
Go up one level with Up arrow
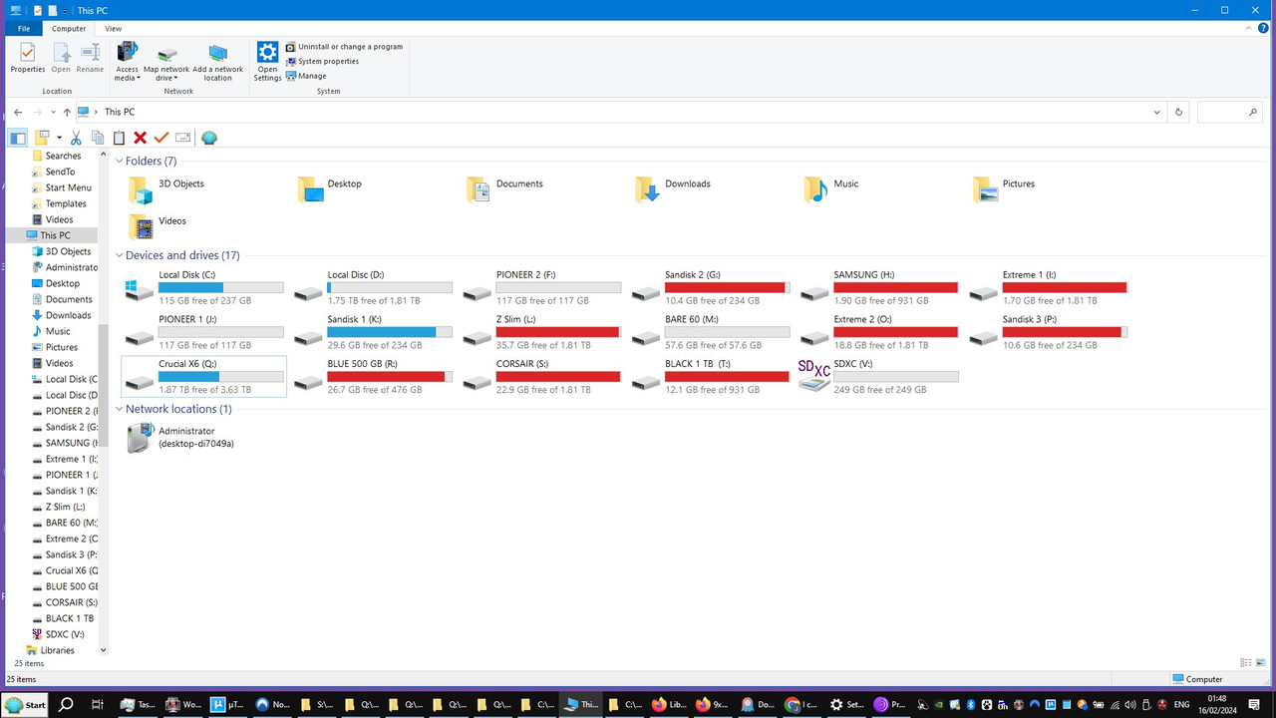[67, 113]
